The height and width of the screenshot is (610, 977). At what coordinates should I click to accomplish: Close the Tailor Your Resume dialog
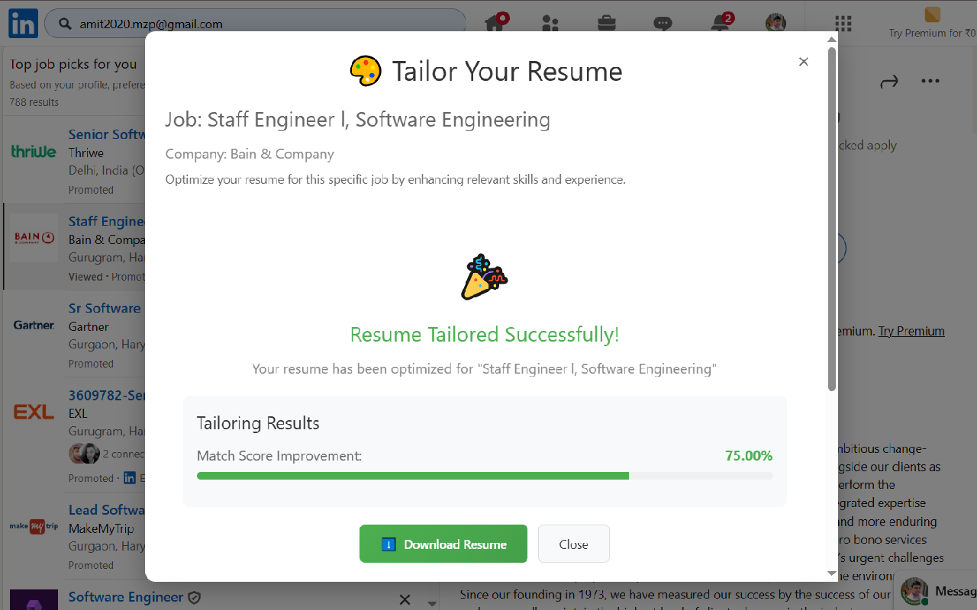(x=803, y=61)
